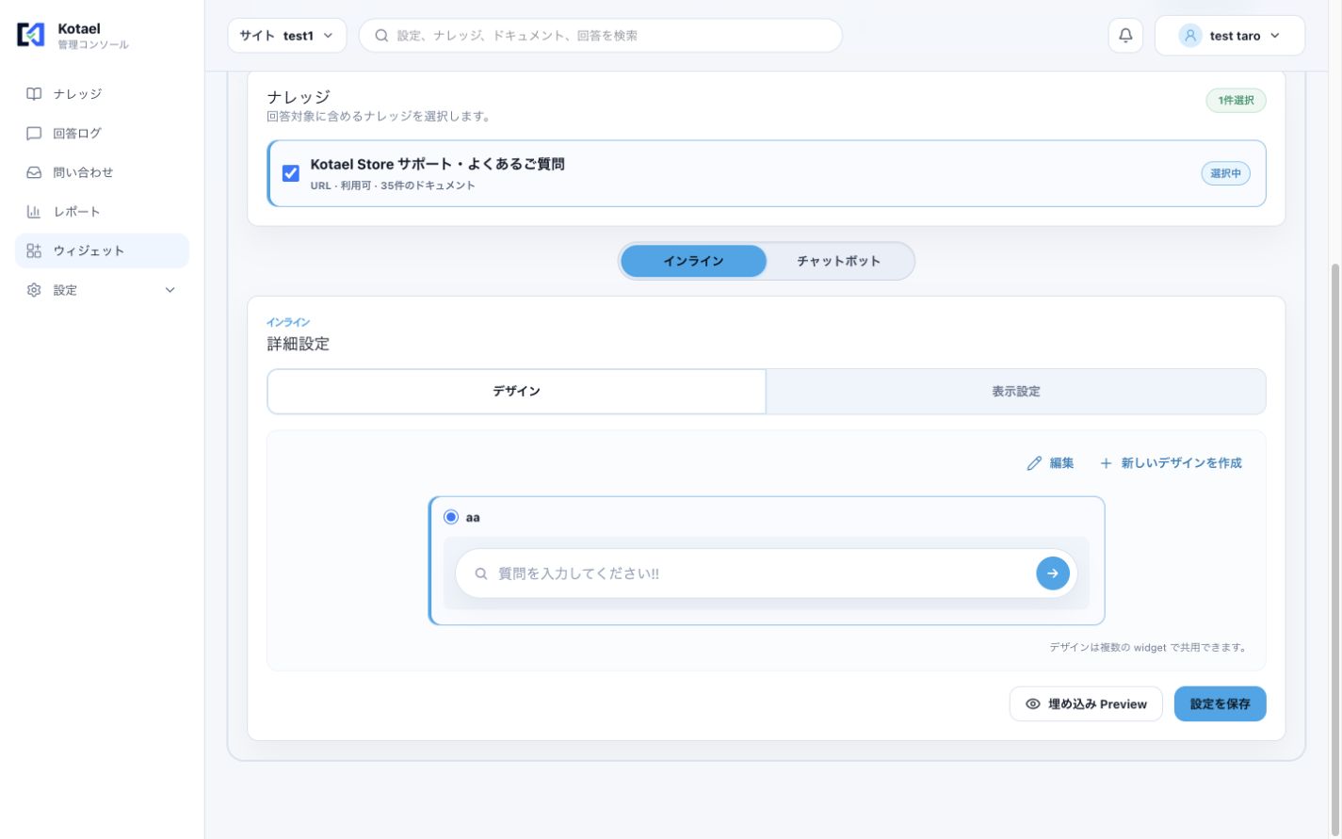Click the chat bubble icon beside 回答ログ
This screenshot has width=1342, height=839.
[x=34, y=134]
